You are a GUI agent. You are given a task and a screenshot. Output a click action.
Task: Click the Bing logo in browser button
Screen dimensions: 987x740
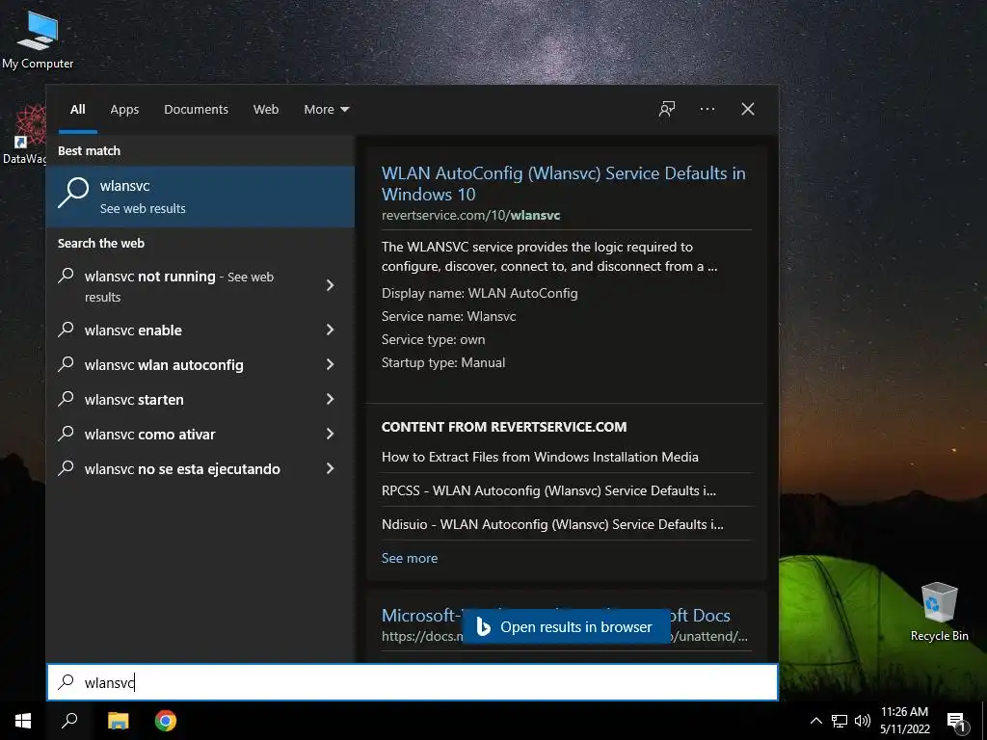pyautogui.click(x=483, y=626)
